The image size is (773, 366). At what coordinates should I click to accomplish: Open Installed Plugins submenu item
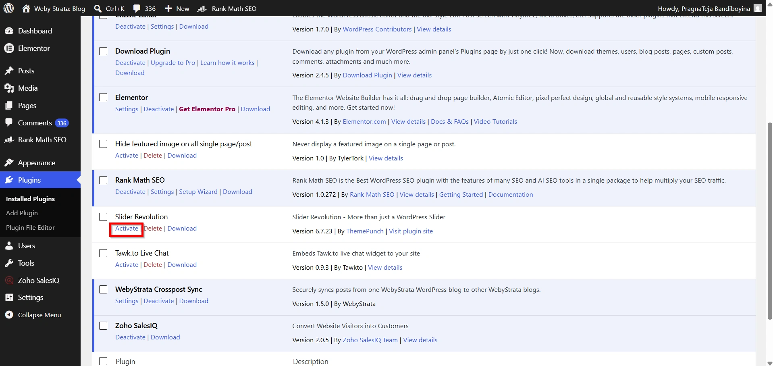30,199
